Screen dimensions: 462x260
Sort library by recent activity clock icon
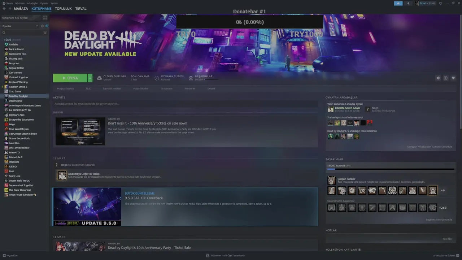click(x=42, y=26)
